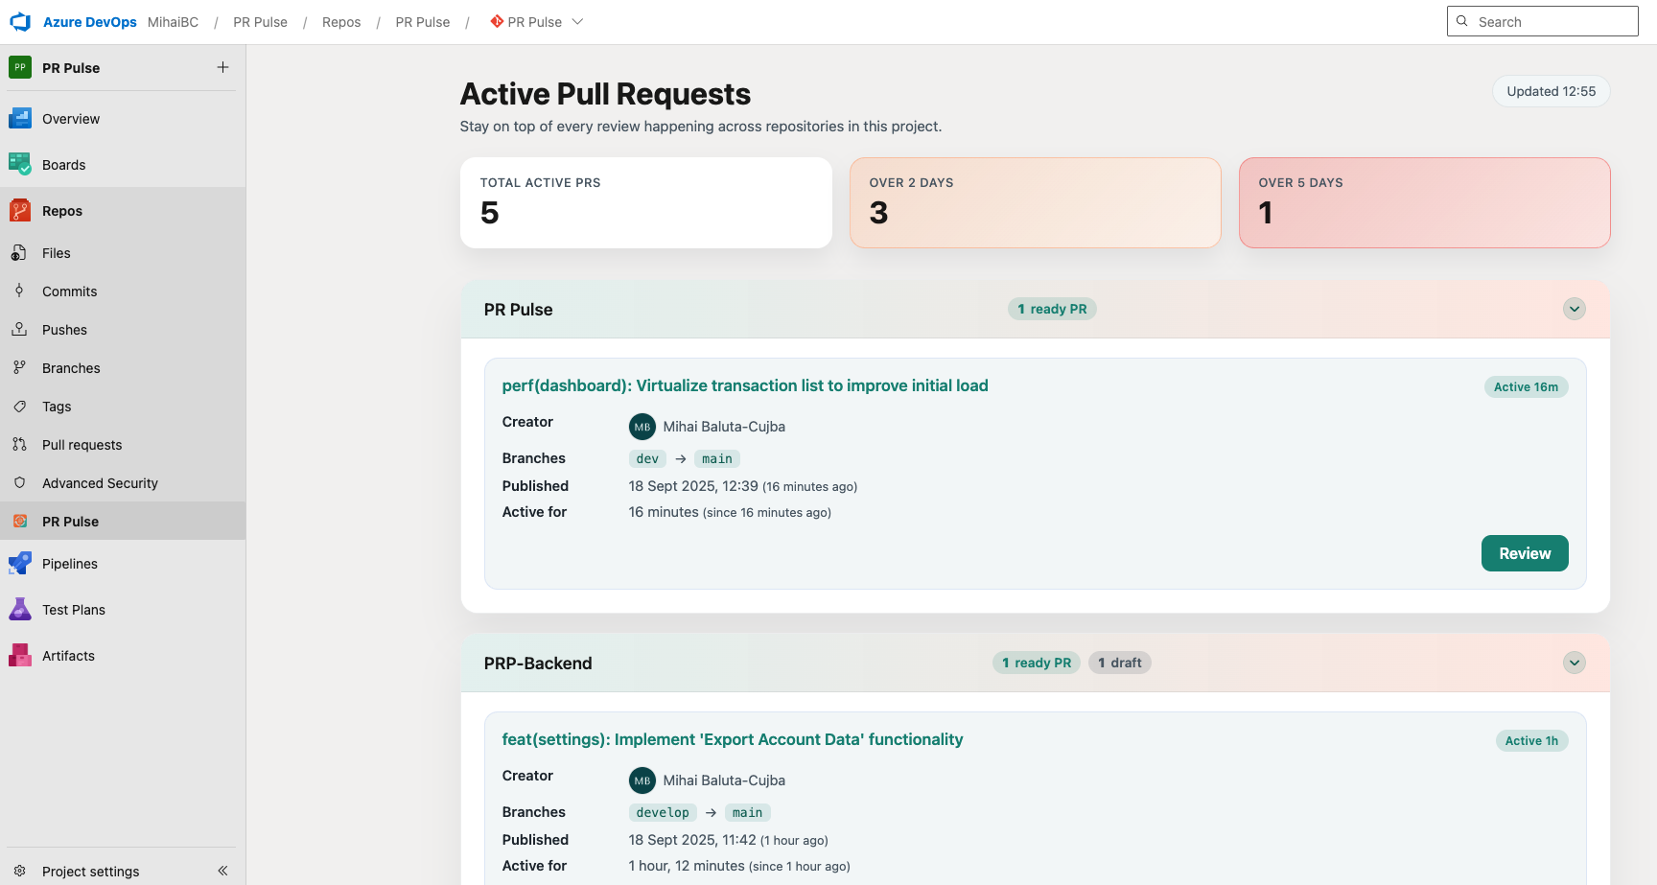This screenshot has width=1657, height=885.
Task: Collapse the PR Pulse repository section
Action: click(1574, 309)
